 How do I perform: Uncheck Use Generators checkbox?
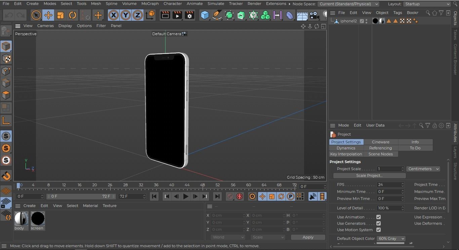pyautogui.click(x=378, y=223)
